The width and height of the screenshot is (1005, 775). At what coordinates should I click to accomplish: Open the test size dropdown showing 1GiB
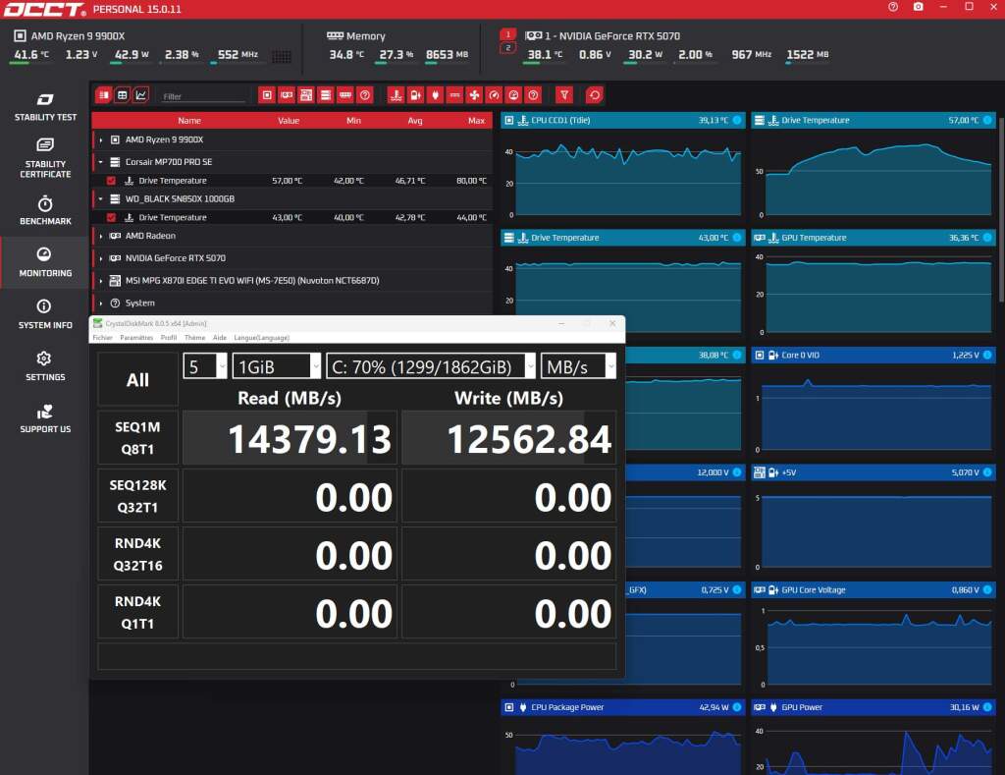pyautogui.click(x=314, y=365)
